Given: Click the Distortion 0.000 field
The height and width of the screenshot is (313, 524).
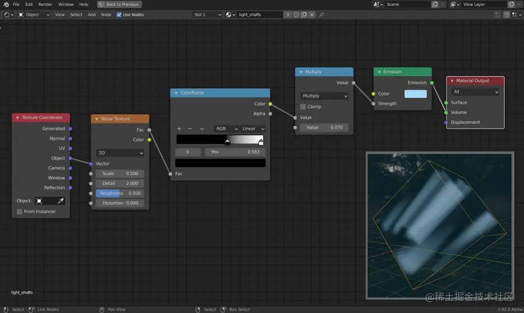Looking at the screenshot, I should (x=120, y=203).
